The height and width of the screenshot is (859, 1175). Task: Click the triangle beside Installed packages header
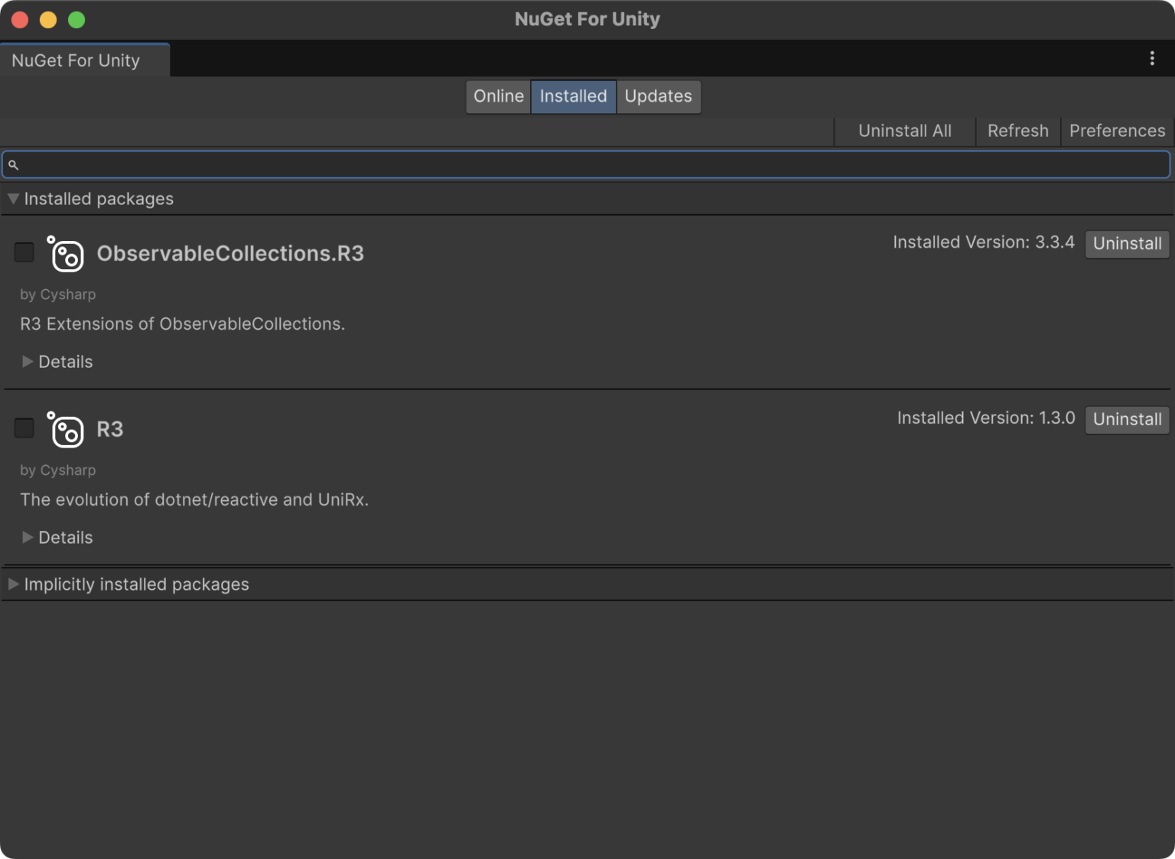click(13, 198)
